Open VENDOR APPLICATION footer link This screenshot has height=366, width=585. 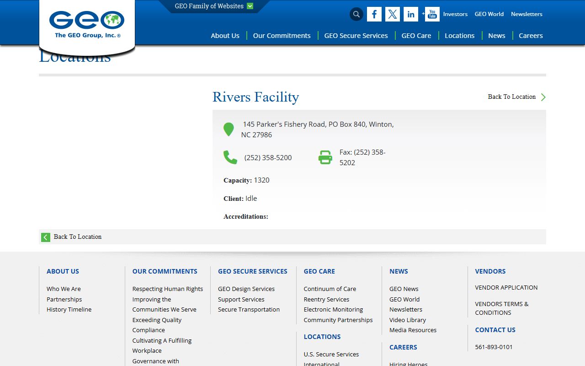[506, 287]
